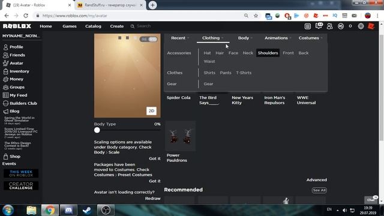Click the Roblox search field
This screenshot has width=384, height=216.
143,26
